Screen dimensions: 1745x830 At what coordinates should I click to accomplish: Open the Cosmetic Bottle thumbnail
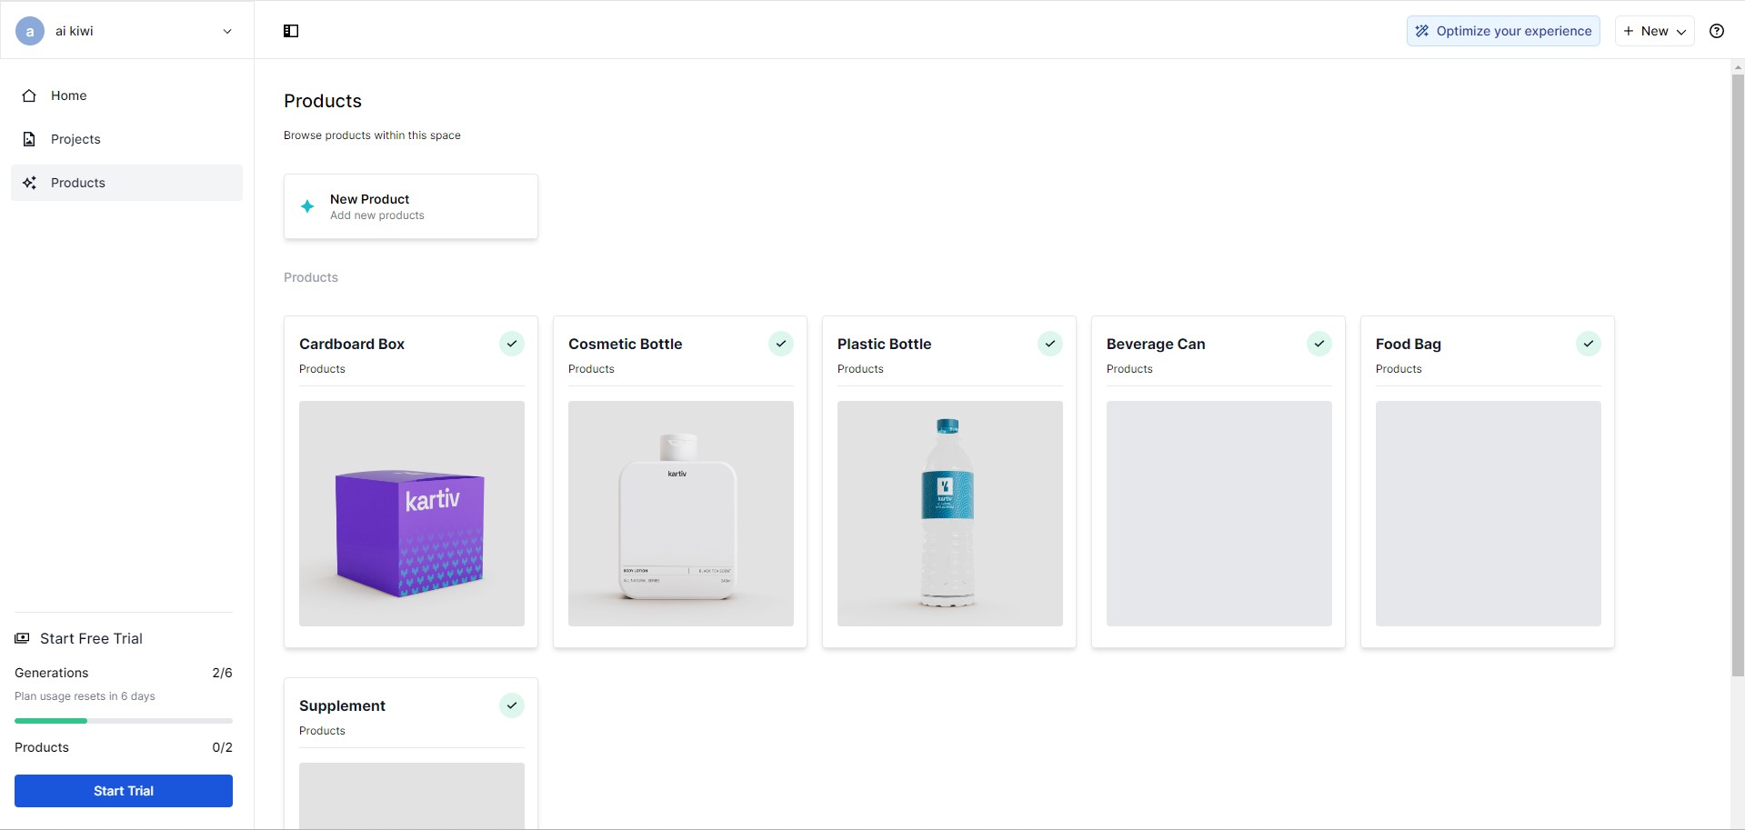tap(681, 514)
